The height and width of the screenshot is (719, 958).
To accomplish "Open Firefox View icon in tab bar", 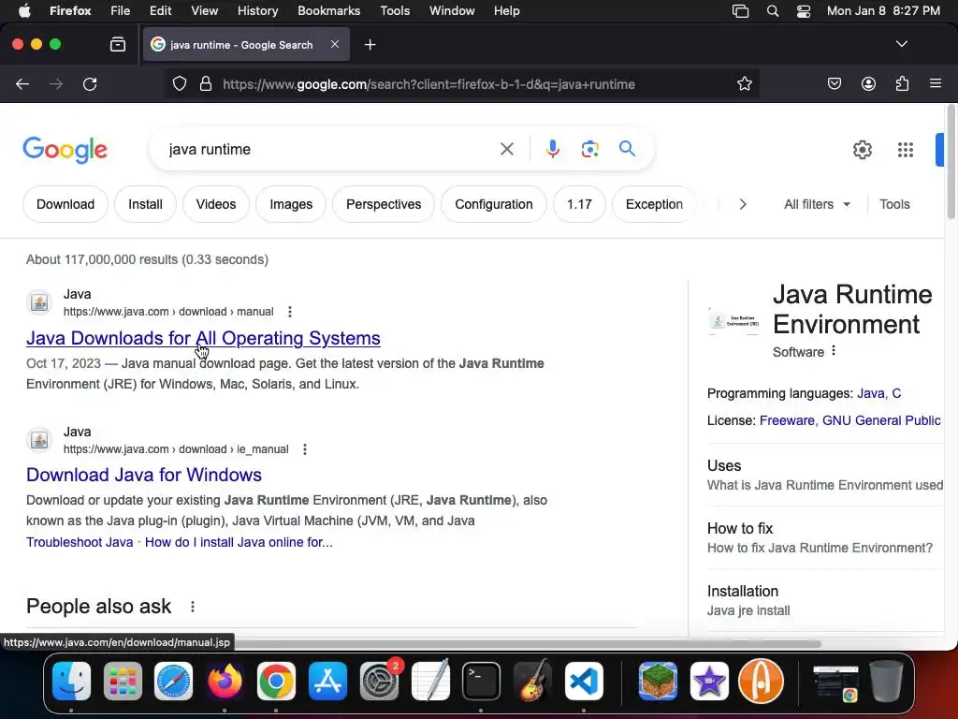I will pyautogui.click(x=118, y=44).
